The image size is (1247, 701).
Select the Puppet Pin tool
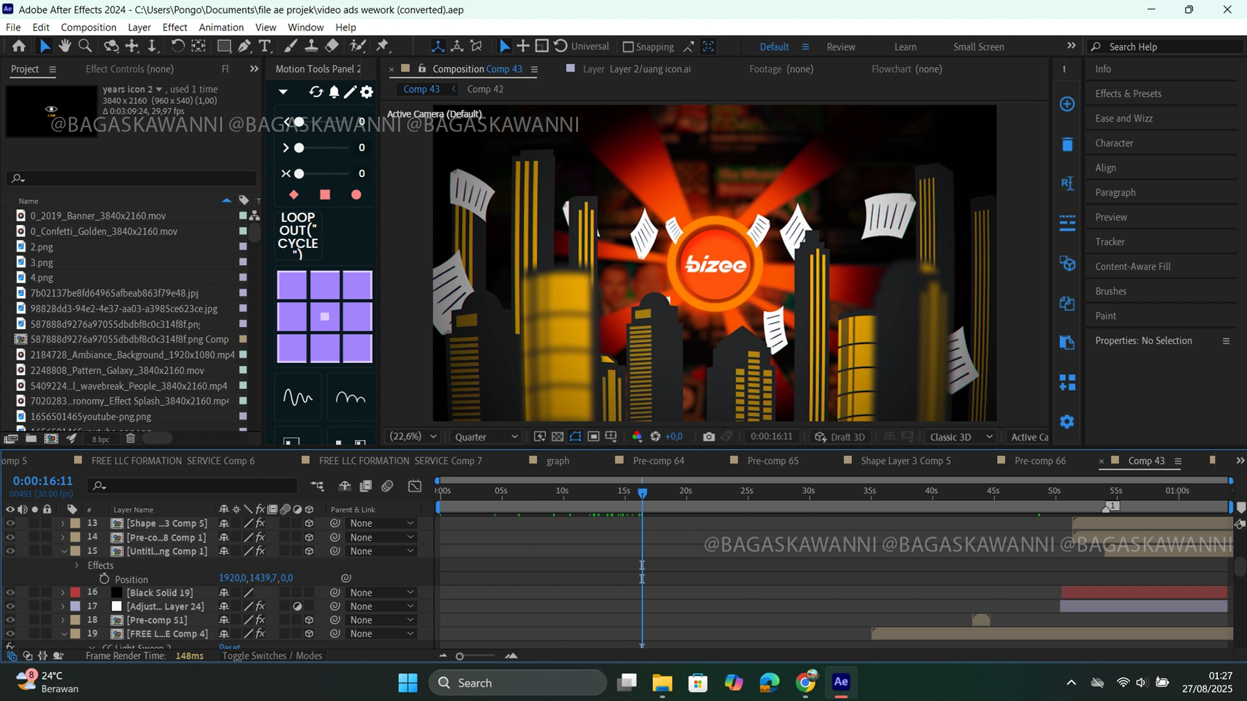[x=383, y=46]
